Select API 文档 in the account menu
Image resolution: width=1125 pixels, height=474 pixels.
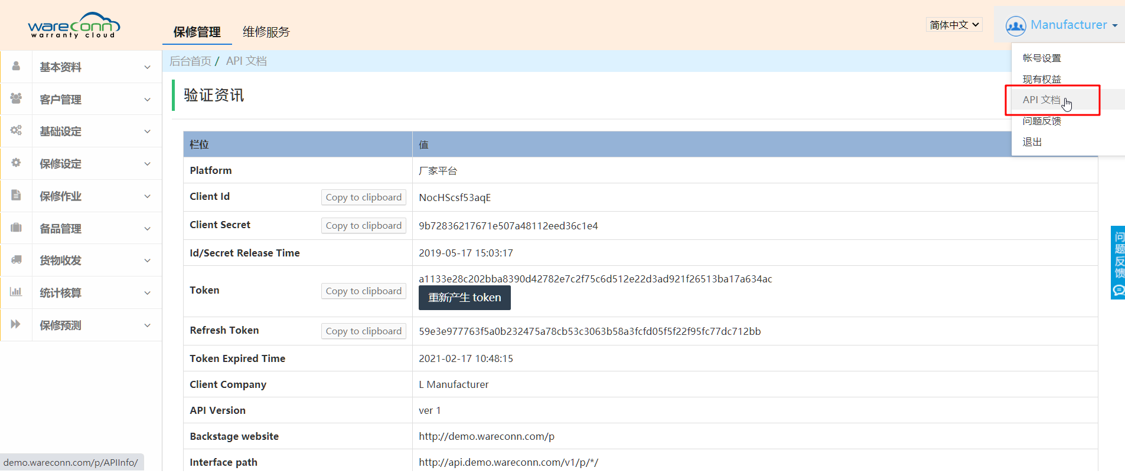(x=1041, y=100)
